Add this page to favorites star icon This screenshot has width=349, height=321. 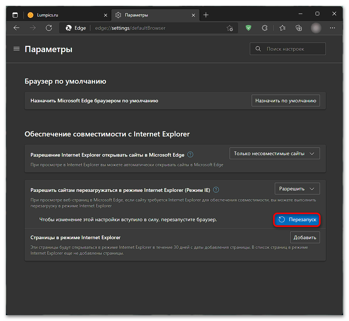[x=230, y=28]
